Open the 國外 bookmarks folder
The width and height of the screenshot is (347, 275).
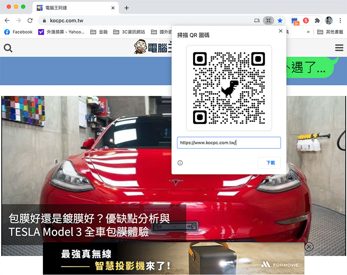pyautogui.click(x=161, y=32)
